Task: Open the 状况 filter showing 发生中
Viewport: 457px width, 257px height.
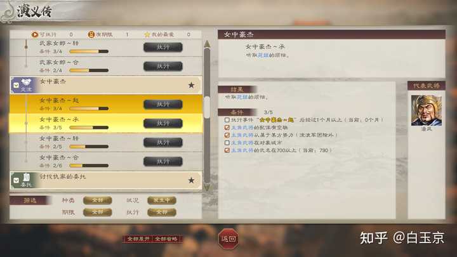Action: pyautogui.click(x=162, y=200)
